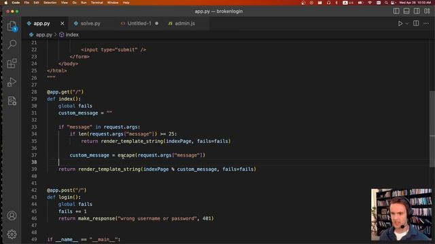
Task: Click unsaved dot on Untitled-1 tab
Action: (157, 24)
